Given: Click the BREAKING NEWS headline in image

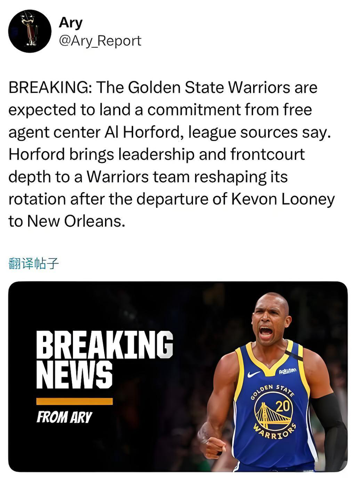Looking at the screenshot, I should tap(104, 359).
